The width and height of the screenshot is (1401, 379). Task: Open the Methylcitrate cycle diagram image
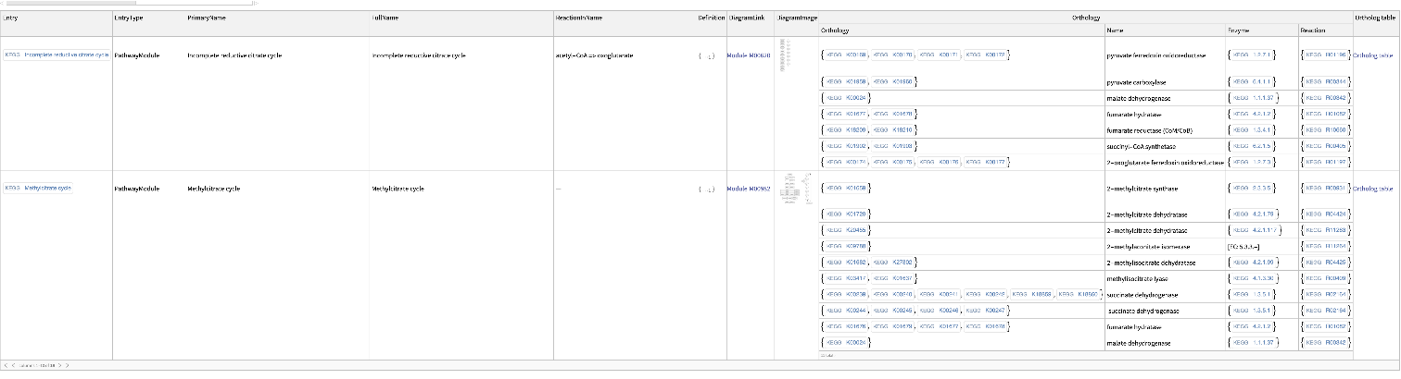[790, 189]
